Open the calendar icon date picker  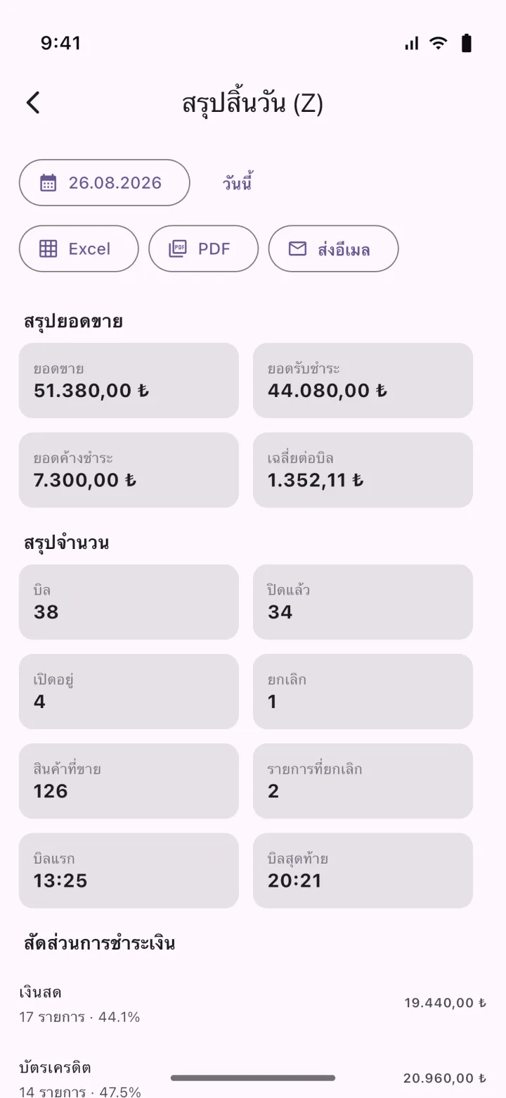(x=48, y=183)
